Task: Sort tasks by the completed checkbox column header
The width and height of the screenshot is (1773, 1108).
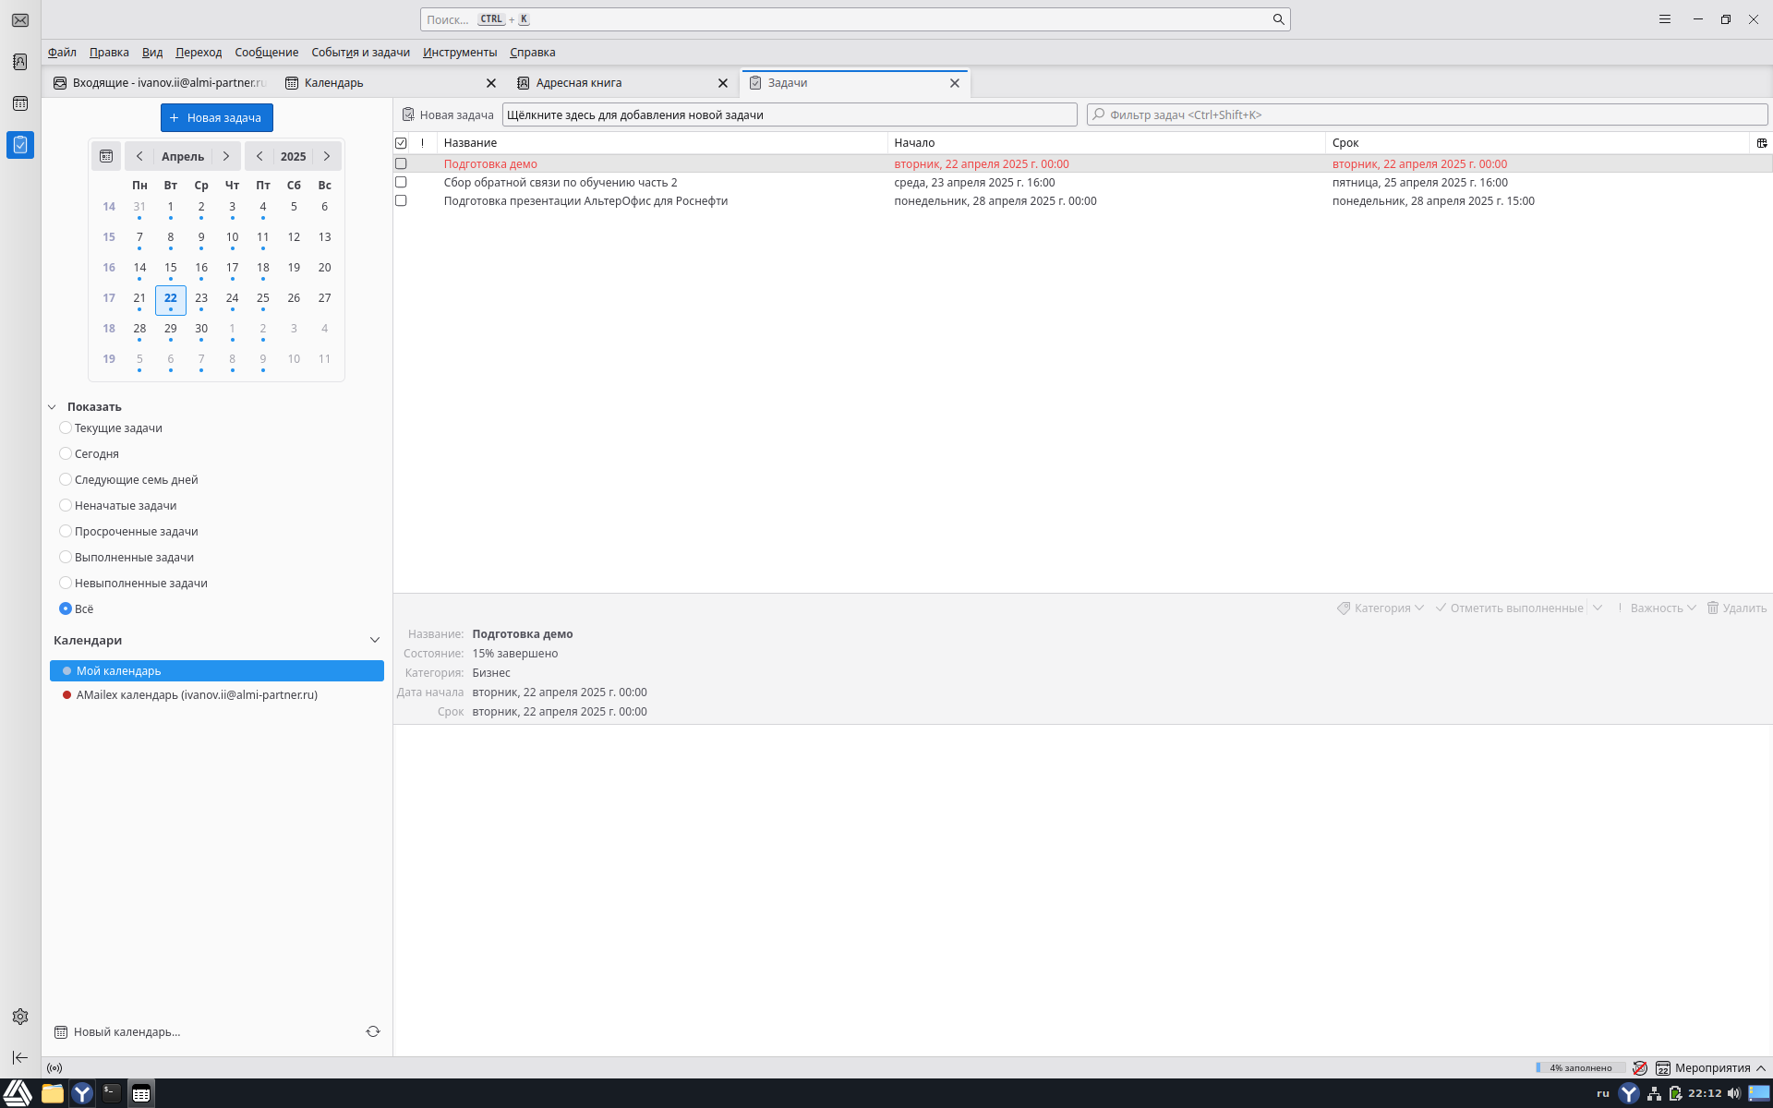Action: [401, 143]
